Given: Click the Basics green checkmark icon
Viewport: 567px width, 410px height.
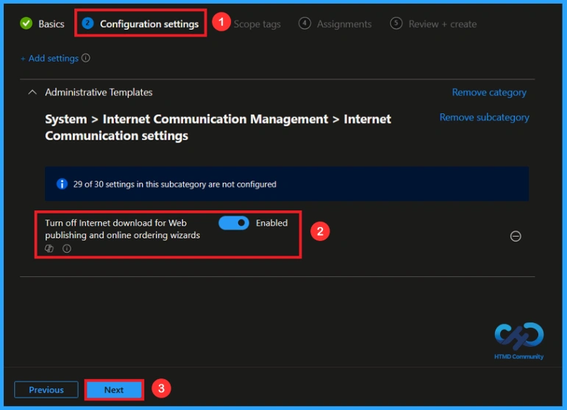Looking at the screenshot, I should coord(26,24).
